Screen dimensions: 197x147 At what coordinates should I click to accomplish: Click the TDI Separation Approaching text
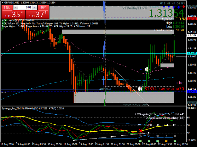pos(164,118)
